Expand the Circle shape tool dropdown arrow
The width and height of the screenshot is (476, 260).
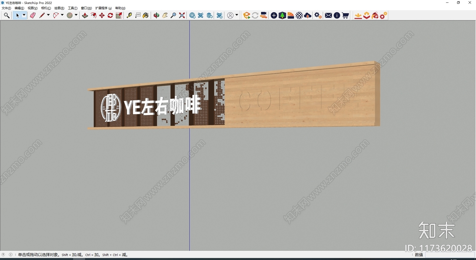[x=76, y=15]
